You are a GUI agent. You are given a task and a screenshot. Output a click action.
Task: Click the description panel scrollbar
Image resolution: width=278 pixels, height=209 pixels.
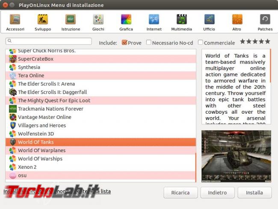(270, 66)
